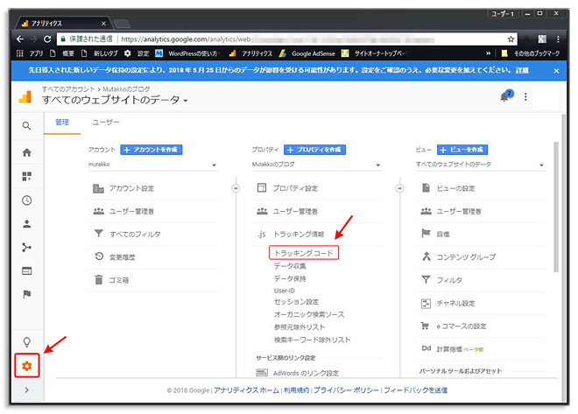Open Acquisition reports branching icon
Screen dimensions: 578x414
[x=26, y=248]
